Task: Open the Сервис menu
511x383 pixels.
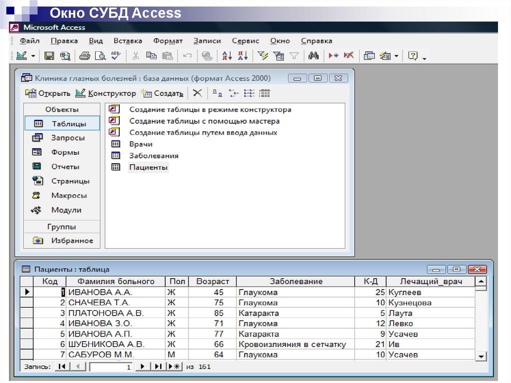Action: pos(246,41)
